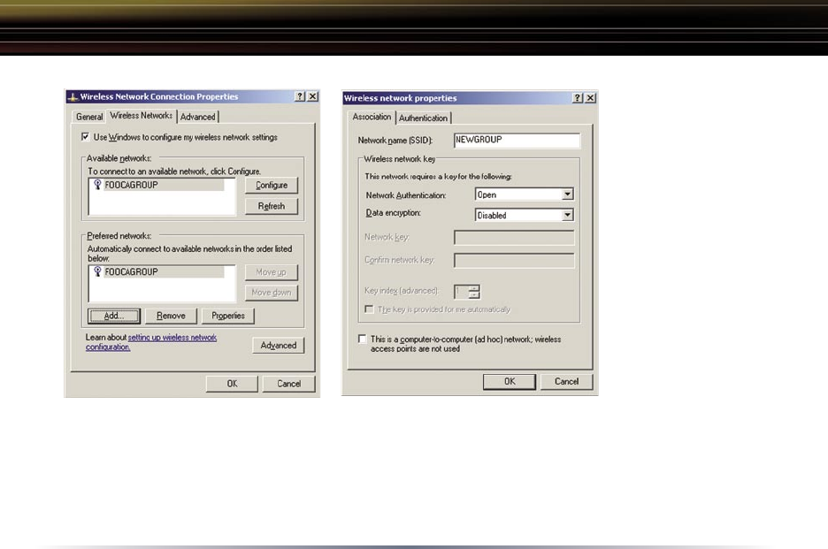Screen dimensions: 828x549
Task: Toggle the key is provided automatically checkbox
Action: point(369,309)
